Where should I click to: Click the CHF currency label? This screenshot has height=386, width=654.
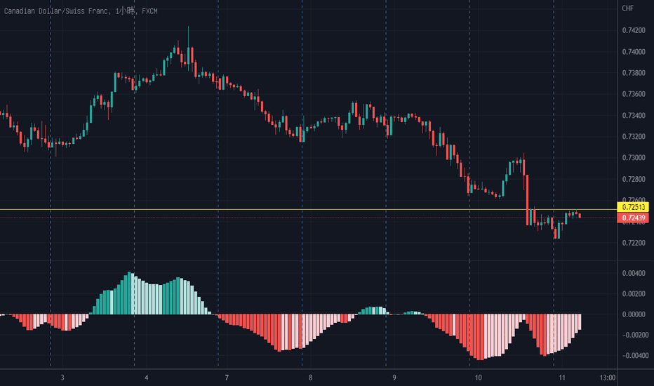point(628,8)
